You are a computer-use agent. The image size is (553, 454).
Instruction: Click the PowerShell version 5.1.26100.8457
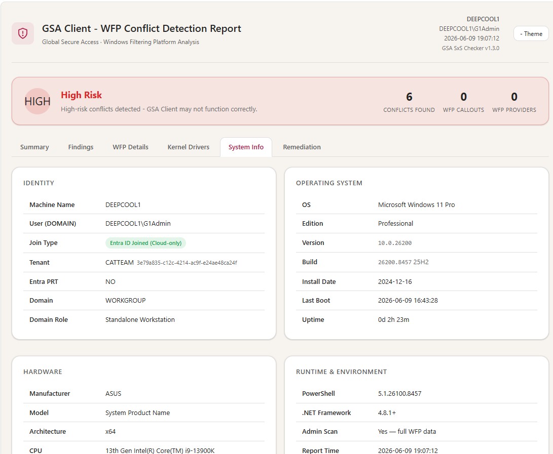(399, 393)
